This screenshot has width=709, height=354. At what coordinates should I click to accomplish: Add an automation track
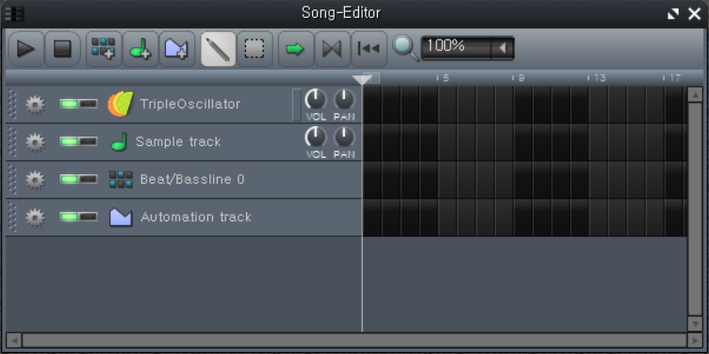click(177, 49)
